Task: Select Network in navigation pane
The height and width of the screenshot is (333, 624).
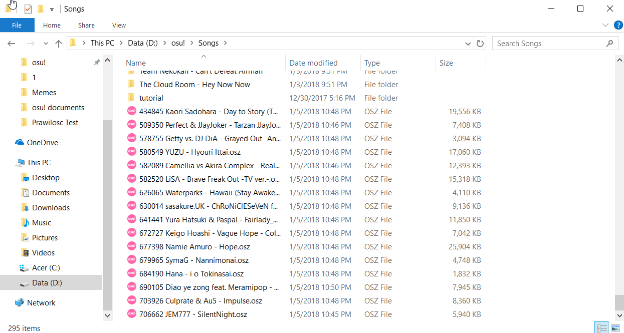Action: coord(41,303)
